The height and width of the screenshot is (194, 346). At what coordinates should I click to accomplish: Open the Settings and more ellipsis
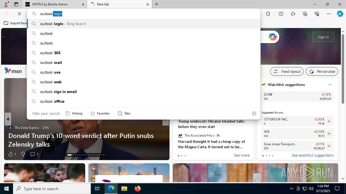coord(329,14)
